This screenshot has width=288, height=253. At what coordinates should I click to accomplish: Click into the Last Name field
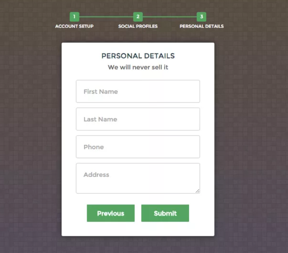click(x=138, y=119)
